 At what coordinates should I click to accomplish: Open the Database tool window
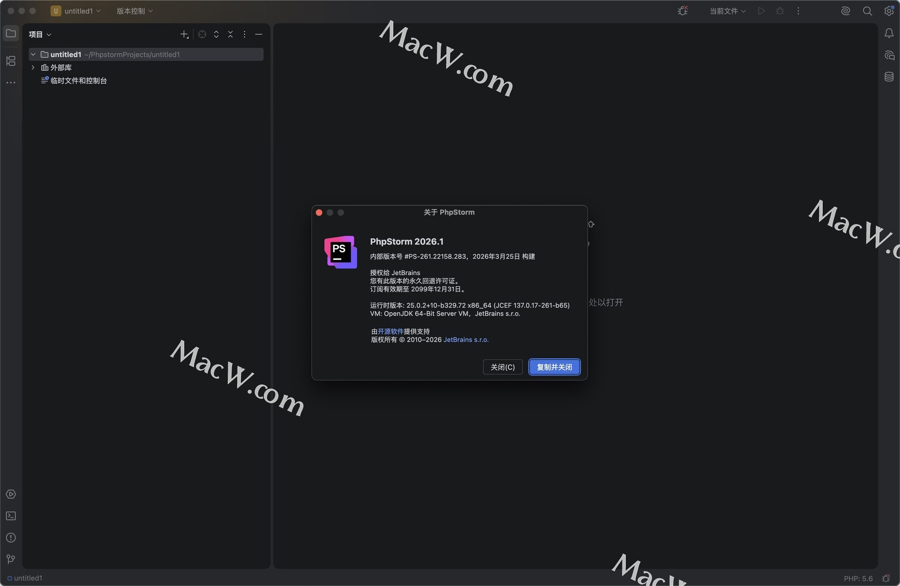(x=889, y=77)
